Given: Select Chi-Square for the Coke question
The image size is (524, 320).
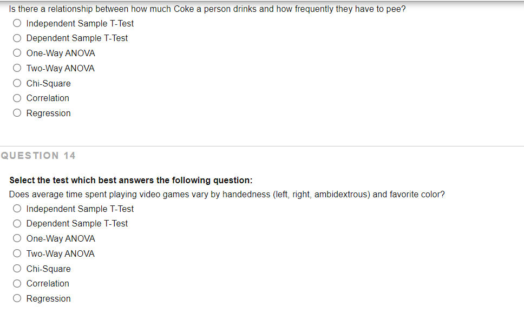Looking at the screenshot, I should (x=17, y=83).
